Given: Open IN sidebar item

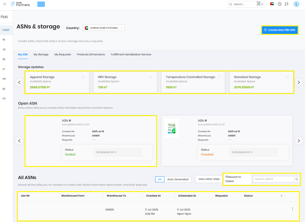Looking at the screenshot, I should [4, 40].
